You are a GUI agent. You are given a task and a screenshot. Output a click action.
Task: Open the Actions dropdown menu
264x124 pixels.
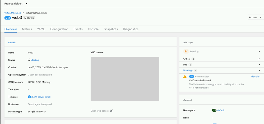[x=255, y=17]
